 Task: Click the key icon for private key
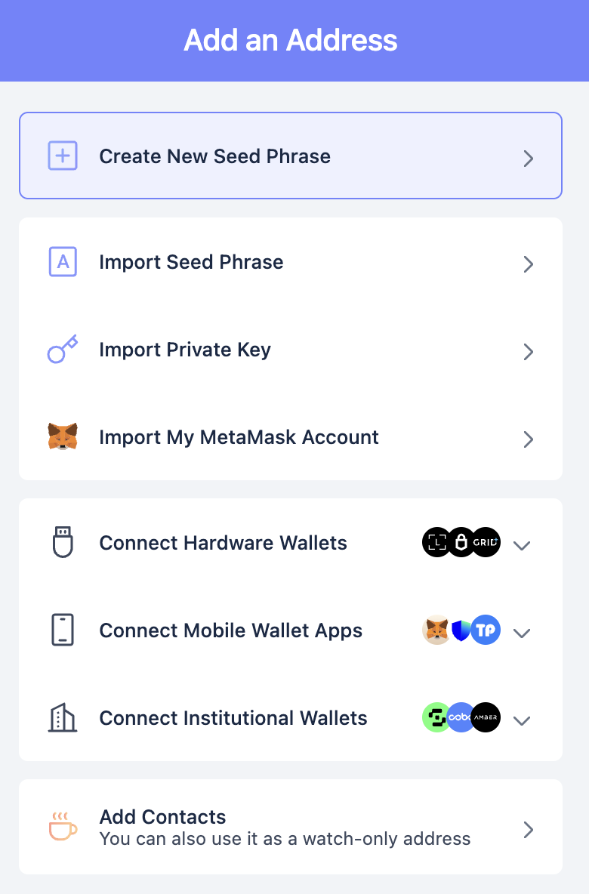[62, 349]
